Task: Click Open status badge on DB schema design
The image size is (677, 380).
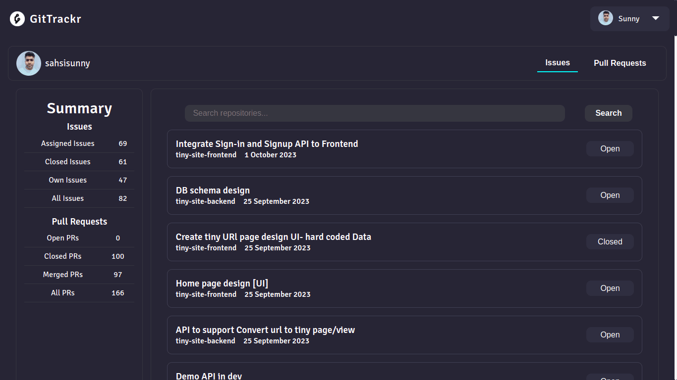Action: click(x=610, y=195)
